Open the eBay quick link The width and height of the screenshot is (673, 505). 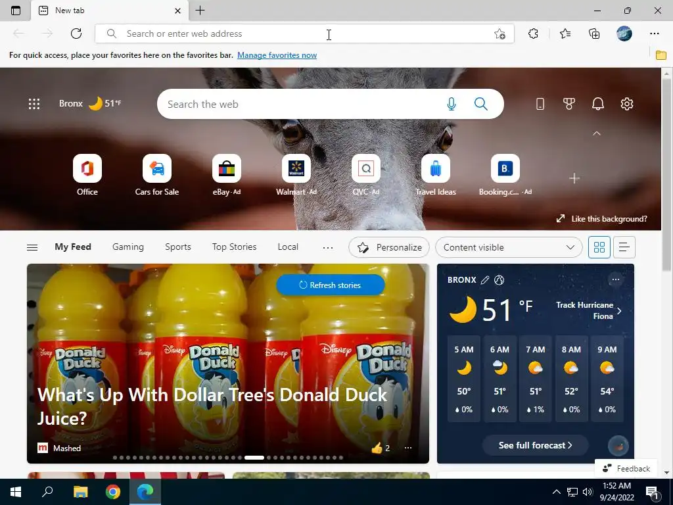[227, 175]
